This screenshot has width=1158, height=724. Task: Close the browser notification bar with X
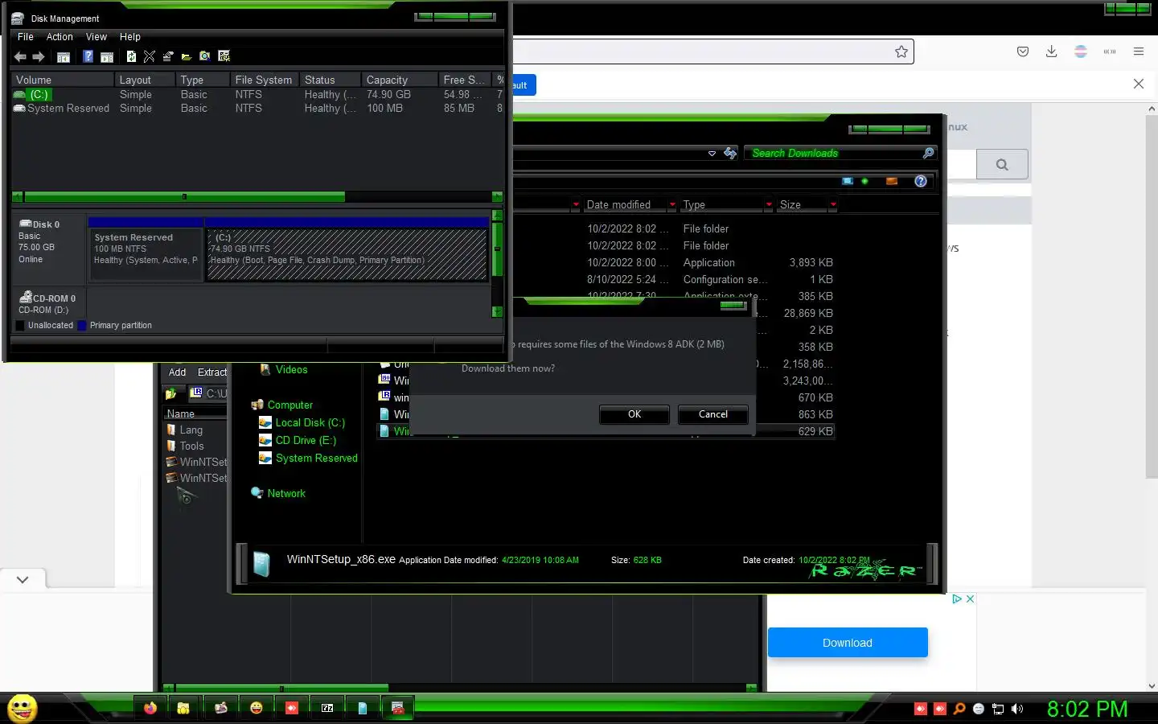coord(1139,84)
